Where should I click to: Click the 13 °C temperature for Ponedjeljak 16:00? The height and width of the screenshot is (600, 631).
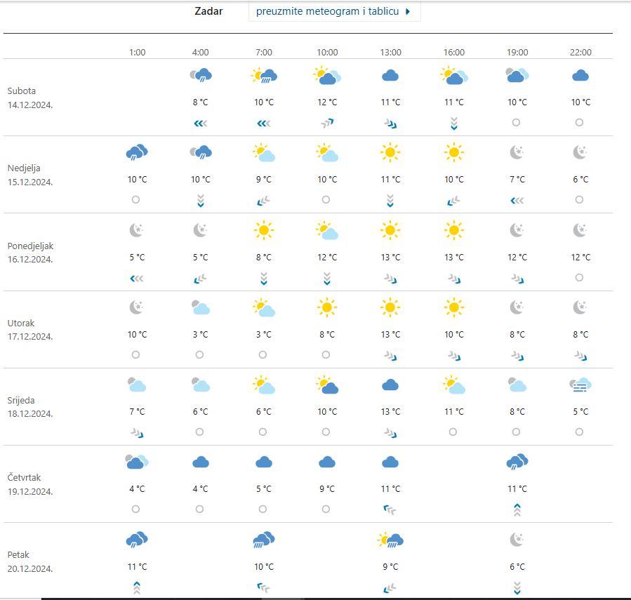(x=454, y=258)
